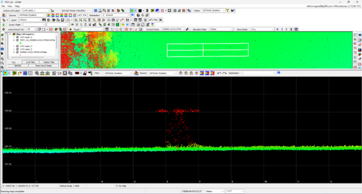
Task: Expand LAS Layer_2 tree node
Action: pyautogui.click(x=14, y=49)
